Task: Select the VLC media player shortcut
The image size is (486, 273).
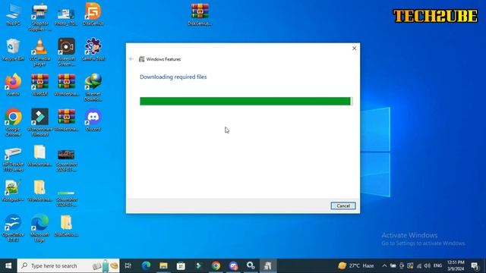Action: [x=40, y=52]
